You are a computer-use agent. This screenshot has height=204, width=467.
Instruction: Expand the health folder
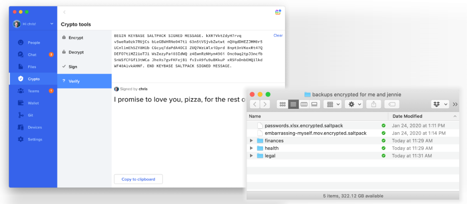[x=251, y=148]
